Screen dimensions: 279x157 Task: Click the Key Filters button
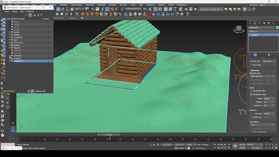coord(256,148)
